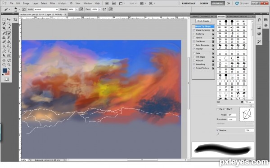
Task: Switch to the Layers panel tab
Action: tap(195, 17)
